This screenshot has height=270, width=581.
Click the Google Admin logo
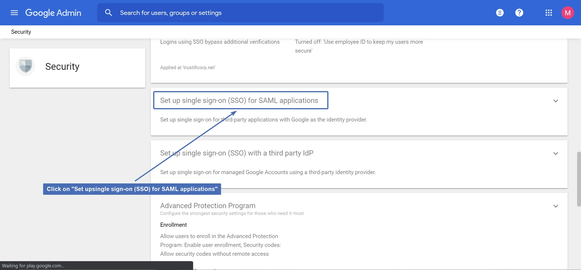[53, 13]
